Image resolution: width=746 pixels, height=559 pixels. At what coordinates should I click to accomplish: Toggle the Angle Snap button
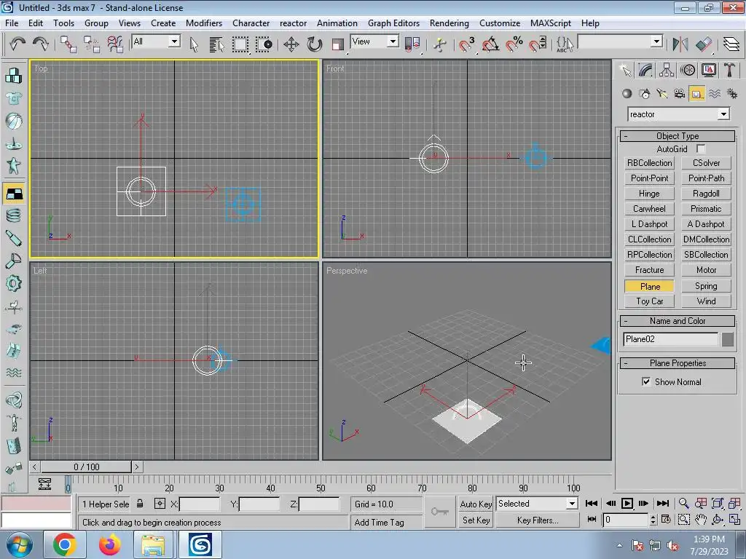pos(490,44)
